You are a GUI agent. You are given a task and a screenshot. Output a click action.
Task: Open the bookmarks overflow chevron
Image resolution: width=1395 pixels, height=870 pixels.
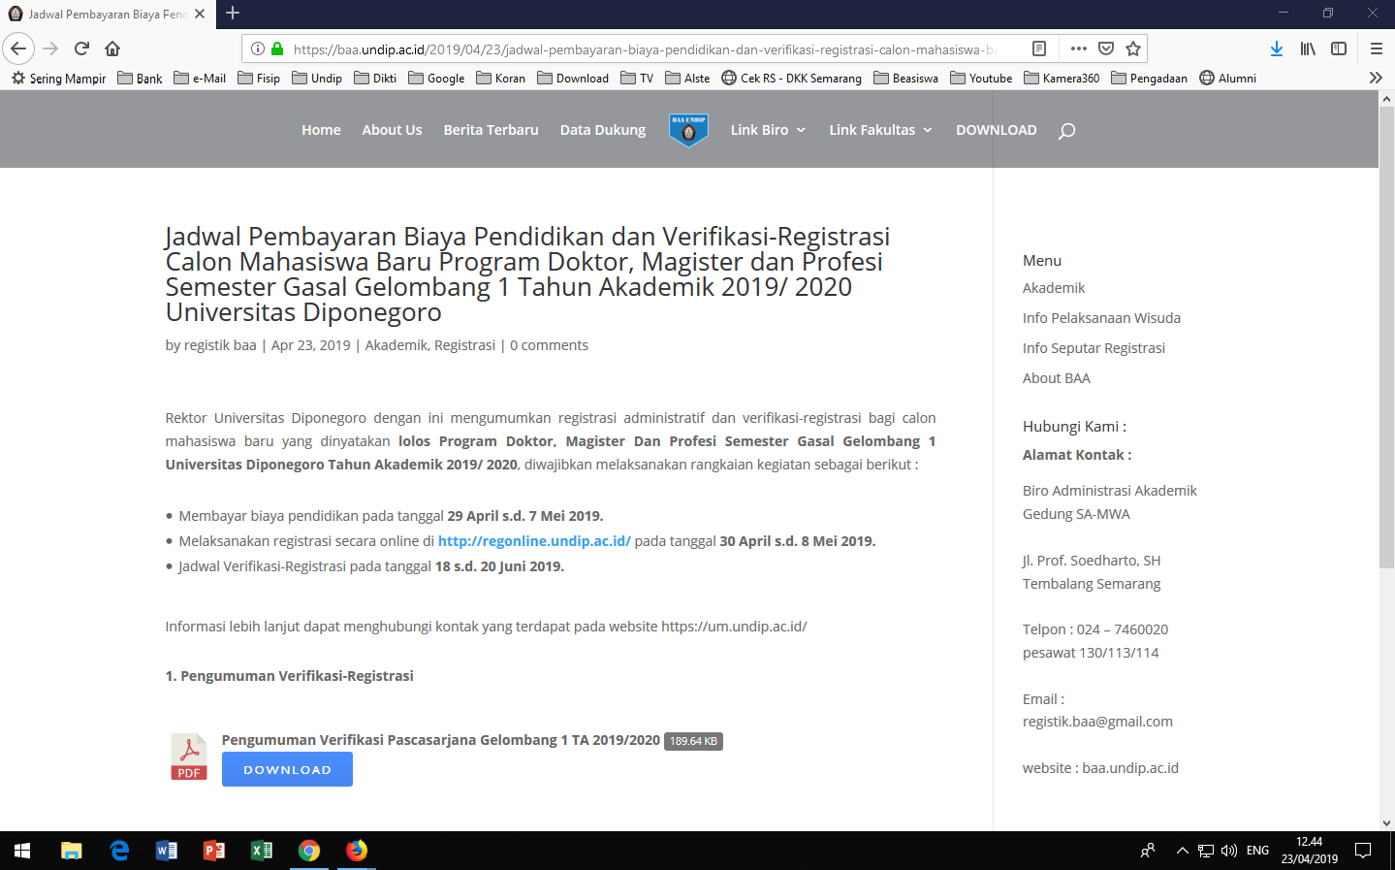(x=1374, y=78)
